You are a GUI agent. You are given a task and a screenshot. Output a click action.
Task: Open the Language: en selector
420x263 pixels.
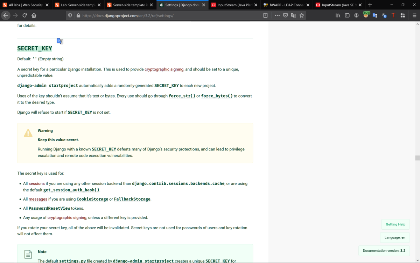click(395, 237)
